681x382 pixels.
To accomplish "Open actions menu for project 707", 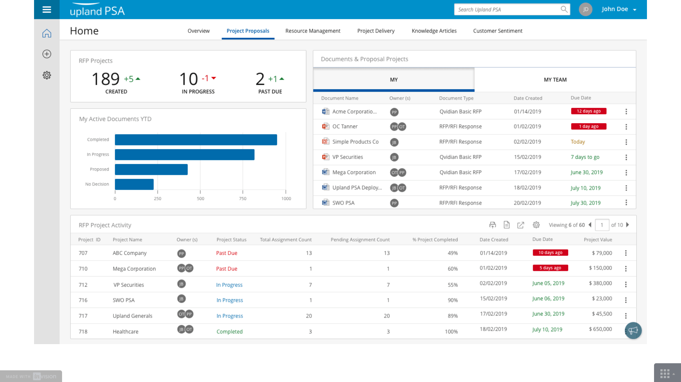I will tap(626, 253).
